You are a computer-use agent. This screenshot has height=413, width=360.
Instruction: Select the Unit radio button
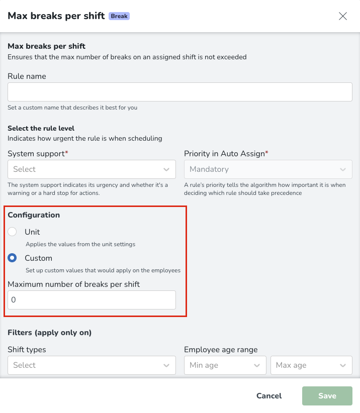coord(12,232)
